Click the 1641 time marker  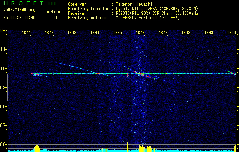coord(26,32)
